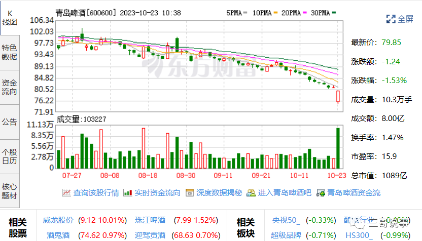Click the table icon beside 深度数据揭秘
The image size is (422, 241).
(x=190, y=192)
